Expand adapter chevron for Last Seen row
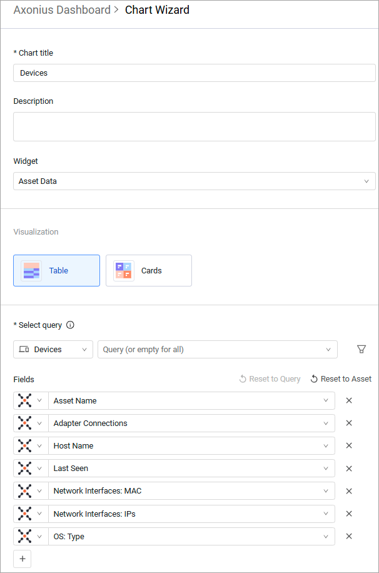379x573 pixels. [39, 469]
